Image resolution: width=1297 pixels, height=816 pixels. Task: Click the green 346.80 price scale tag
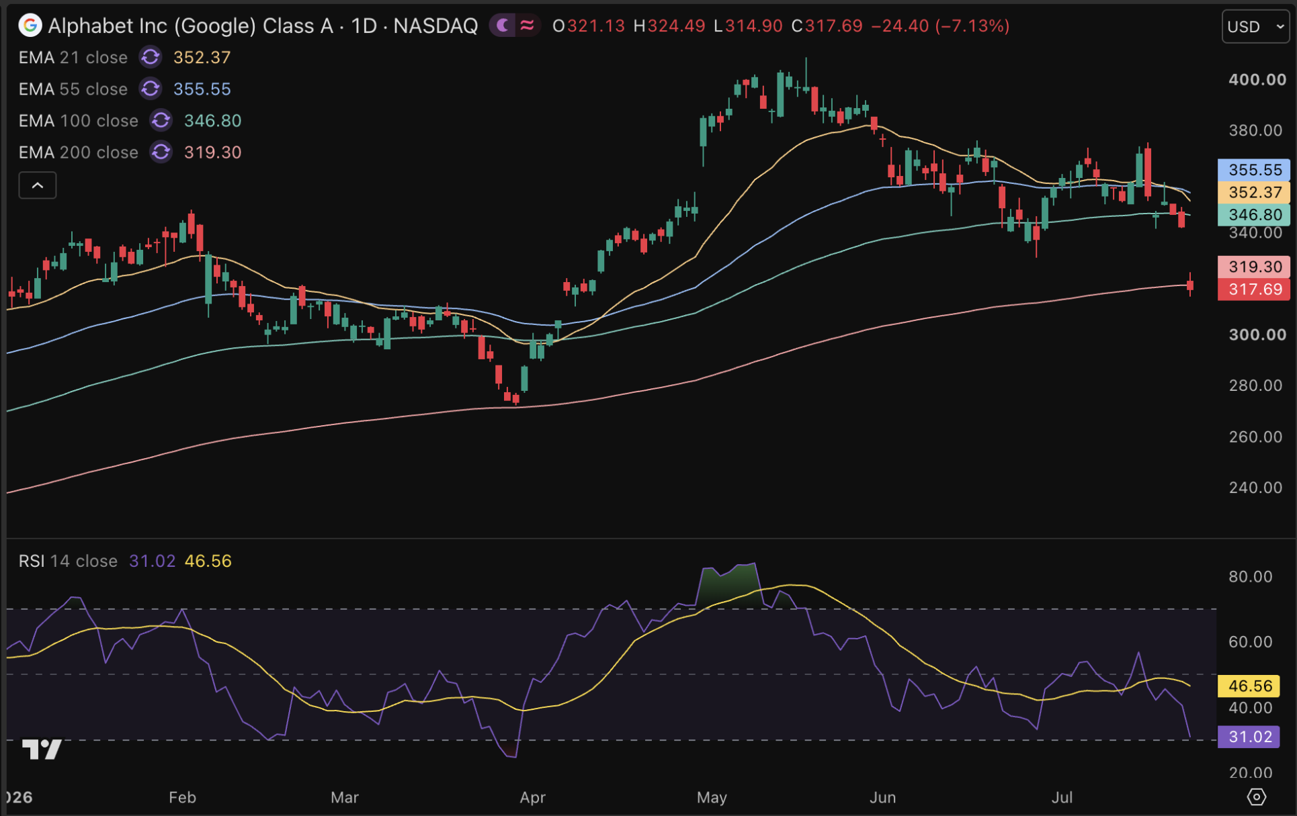coord(1254,215)
